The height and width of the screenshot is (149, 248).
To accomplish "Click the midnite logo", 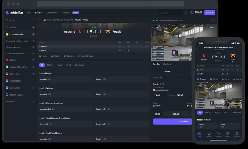I will click(14, 13).
